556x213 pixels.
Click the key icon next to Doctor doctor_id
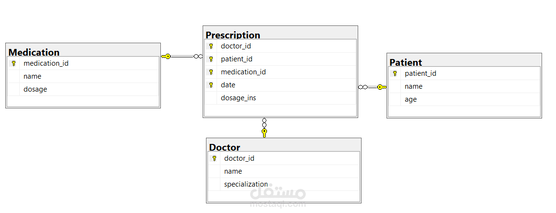pos(214,159)
